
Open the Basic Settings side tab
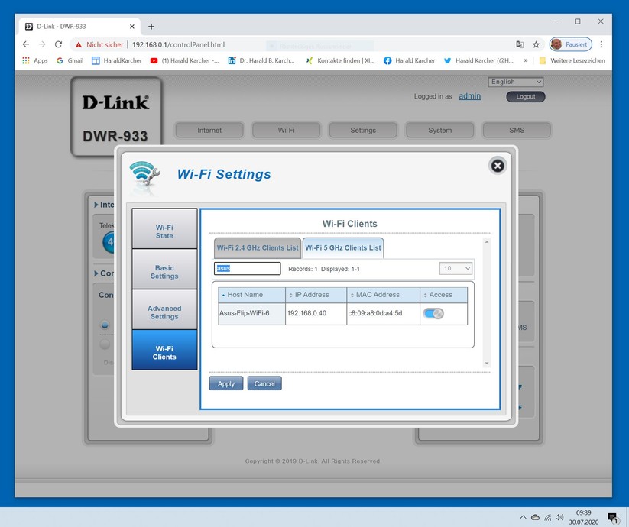[164, 272]
